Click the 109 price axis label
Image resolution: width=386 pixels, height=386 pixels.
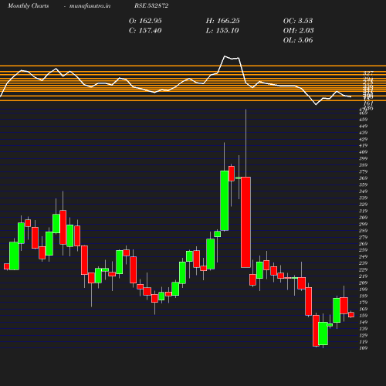pos(363,348)
